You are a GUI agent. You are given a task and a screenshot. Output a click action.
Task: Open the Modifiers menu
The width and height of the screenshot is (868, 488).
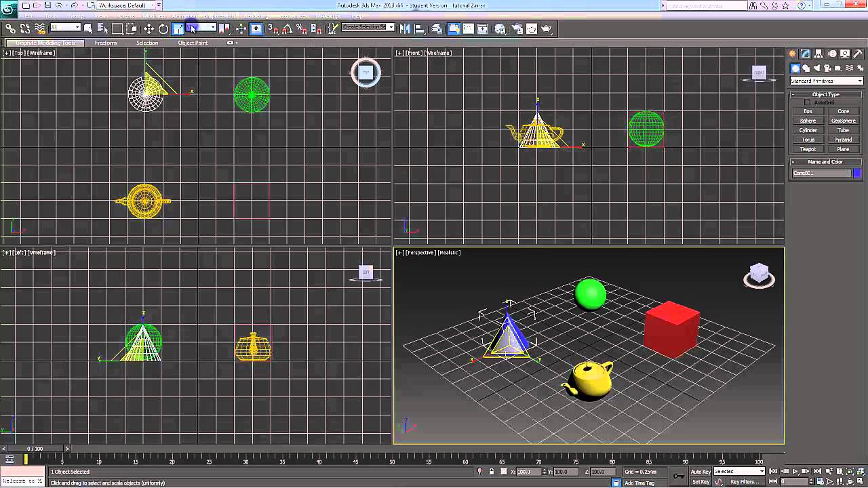pos(154,16)
